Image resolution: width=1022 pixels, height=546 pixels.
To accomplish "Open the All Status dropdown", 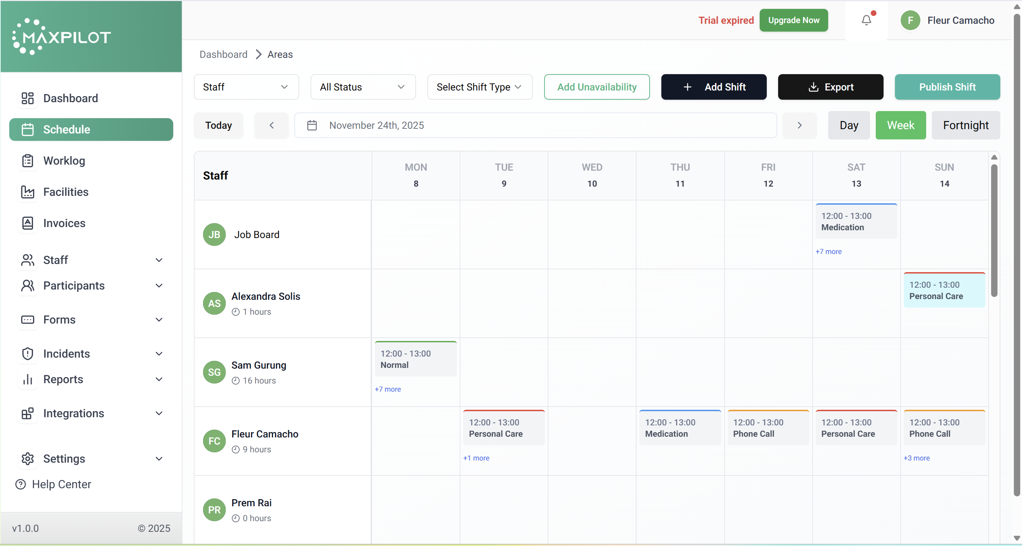I will click(x=363, y=87).
